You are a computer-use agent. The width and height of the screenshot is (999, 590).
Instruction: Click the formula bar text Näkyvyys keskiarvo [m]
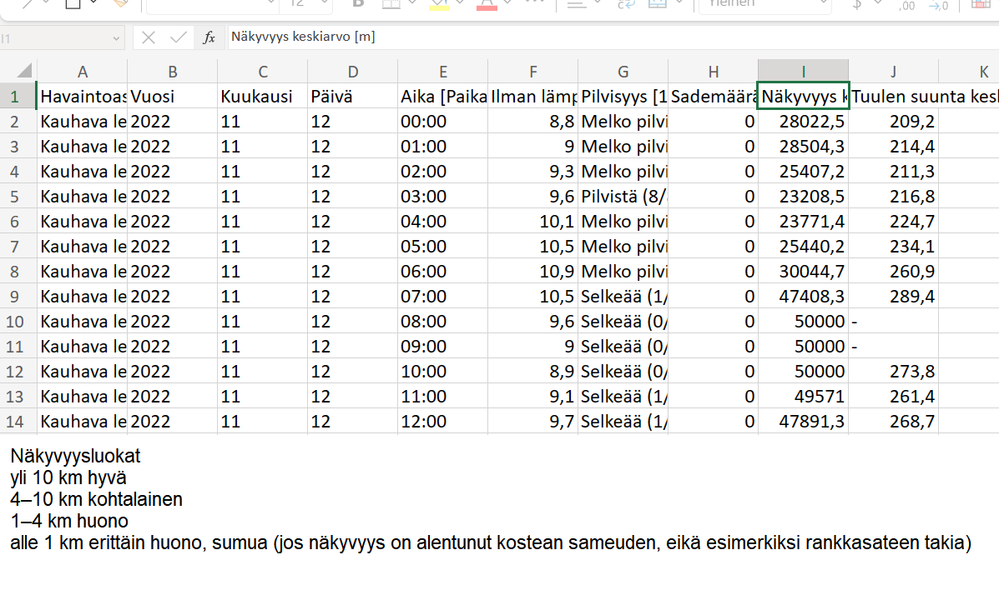click(x=303, y=37)
